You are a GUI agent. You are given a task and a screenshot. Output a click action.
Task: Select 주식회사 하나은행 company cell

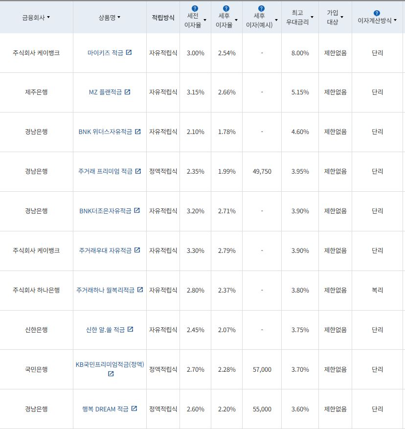pos(36,290)
